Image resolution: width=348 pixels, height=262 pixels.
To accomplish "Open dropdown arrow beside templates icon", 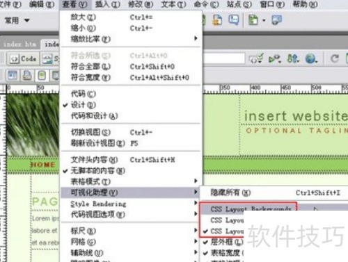I will click(x=264, y=20).
